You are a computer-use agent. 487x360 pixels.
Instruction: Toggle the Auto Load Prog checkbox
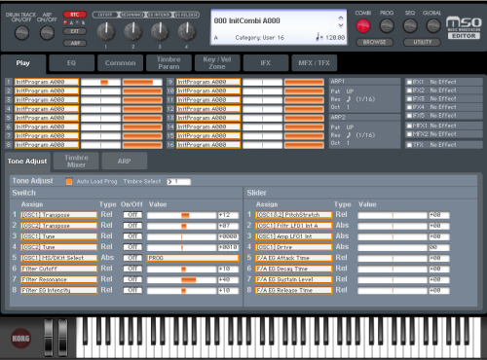click(x=69, y=181)
